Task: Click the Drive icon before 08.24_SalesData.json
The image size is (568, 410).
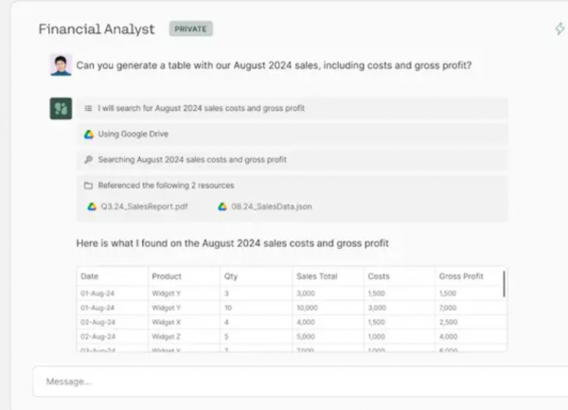Action: (222, 206)
